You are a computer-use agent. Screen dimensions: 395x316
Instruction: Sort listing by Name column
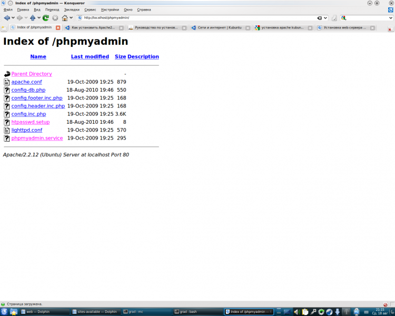tap(38, 57)
